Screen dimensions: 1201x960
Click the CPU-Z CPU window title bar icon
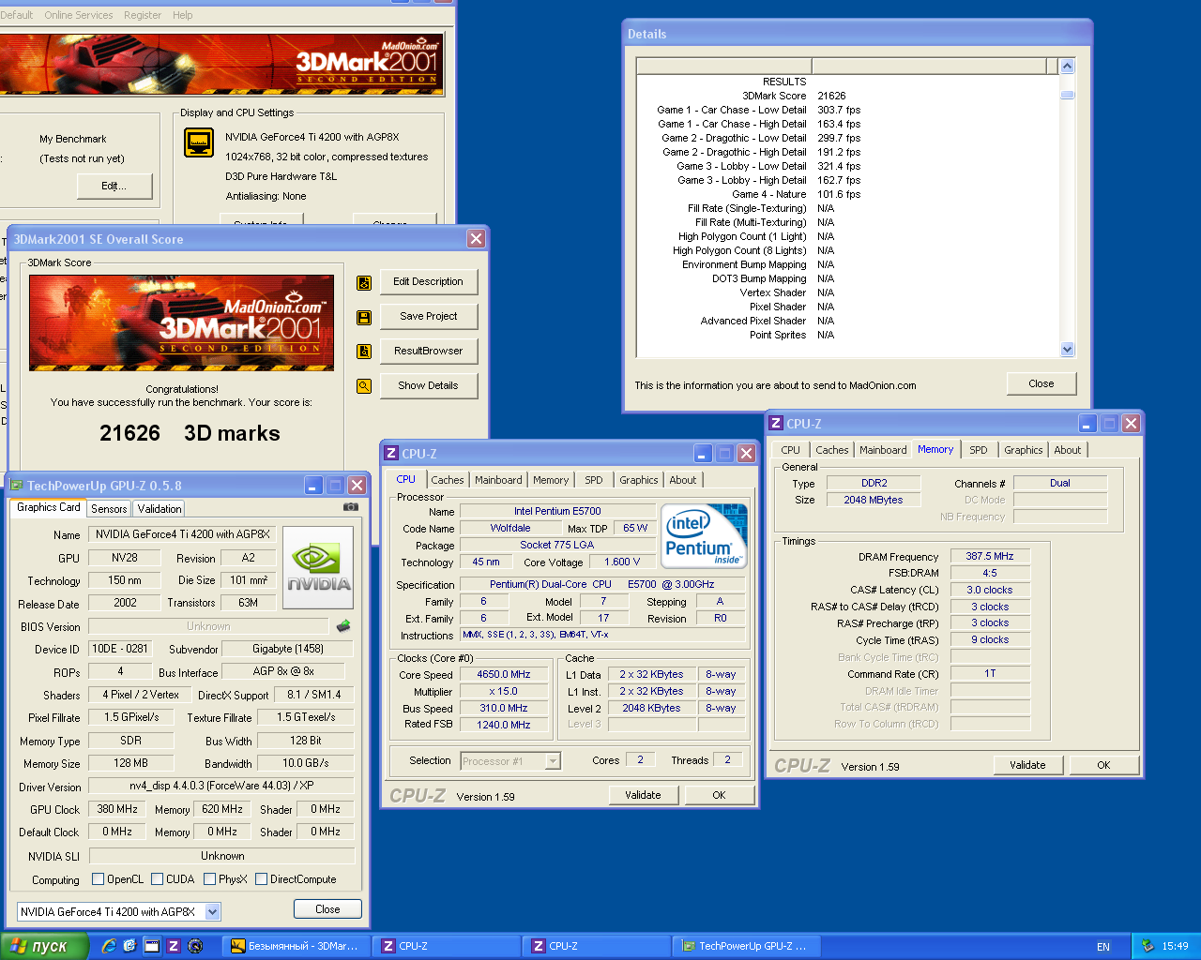tap(391, 454)
